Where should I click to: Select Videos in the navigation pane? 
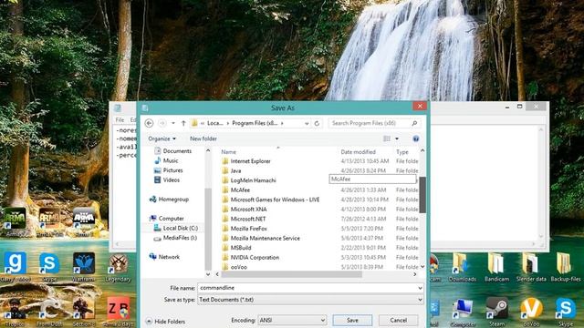coord(171,180)
